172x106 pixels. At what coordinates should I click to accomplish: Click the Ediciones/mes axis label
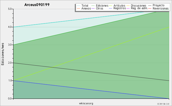tap(3, 54)
